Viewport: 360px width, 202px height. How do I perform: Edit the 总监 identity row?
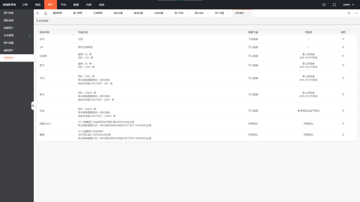pyautogui.click(x=343, y=110)
